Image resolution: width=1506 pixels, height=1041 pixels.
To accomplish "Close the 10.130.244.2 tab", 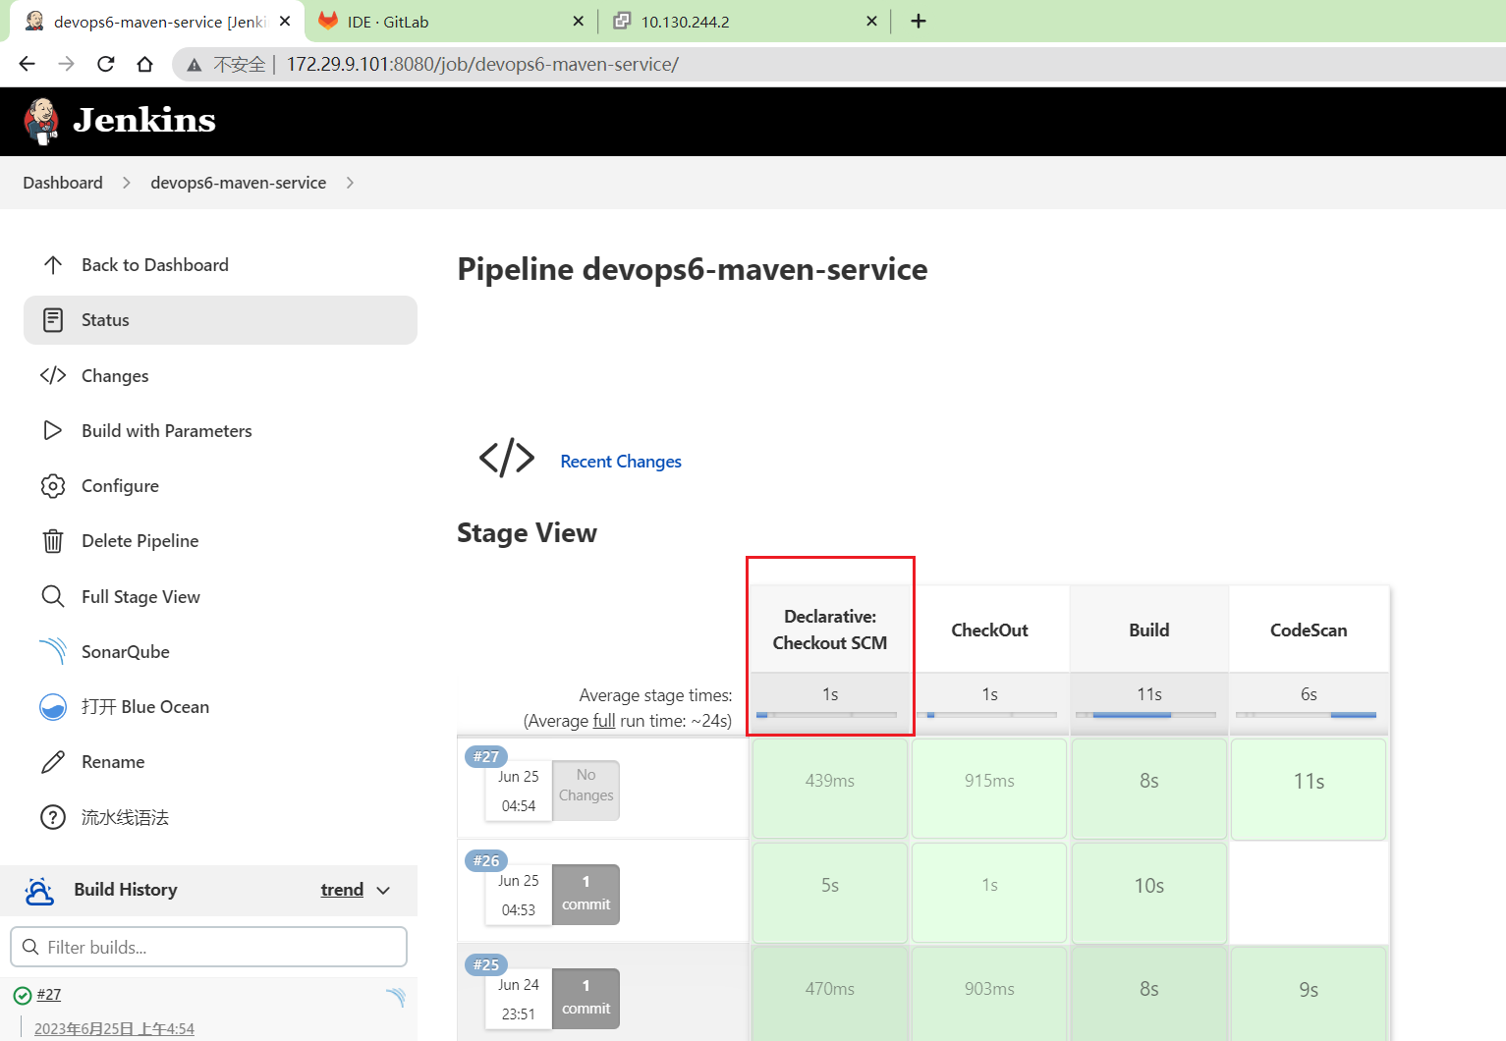I will point(871,21).
